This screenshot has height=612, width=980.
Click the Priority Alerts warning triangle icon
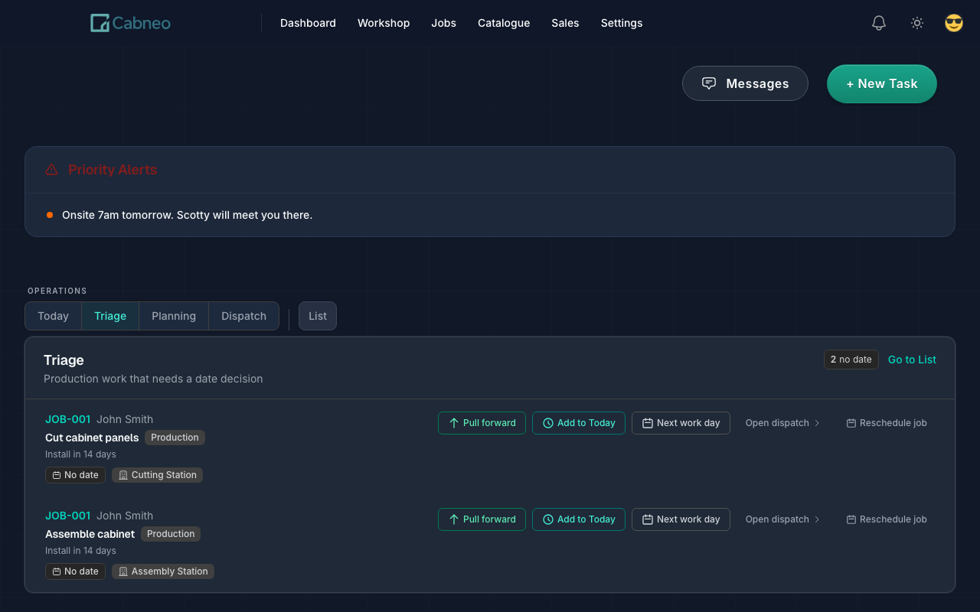(x=51, y=170)
